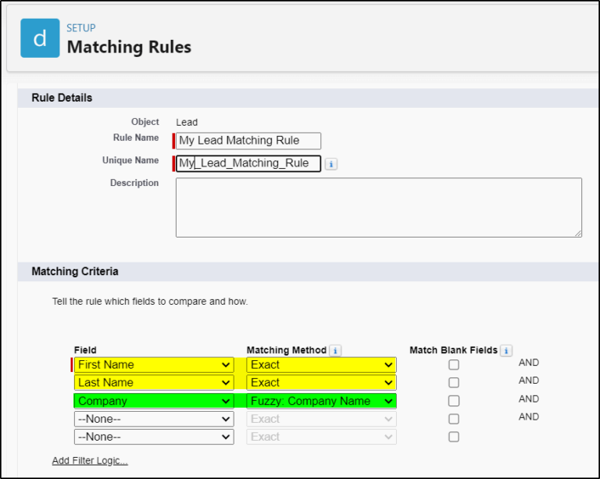
Task: Click the SETUP breadcrumb link
Action: tap(81, 28)
